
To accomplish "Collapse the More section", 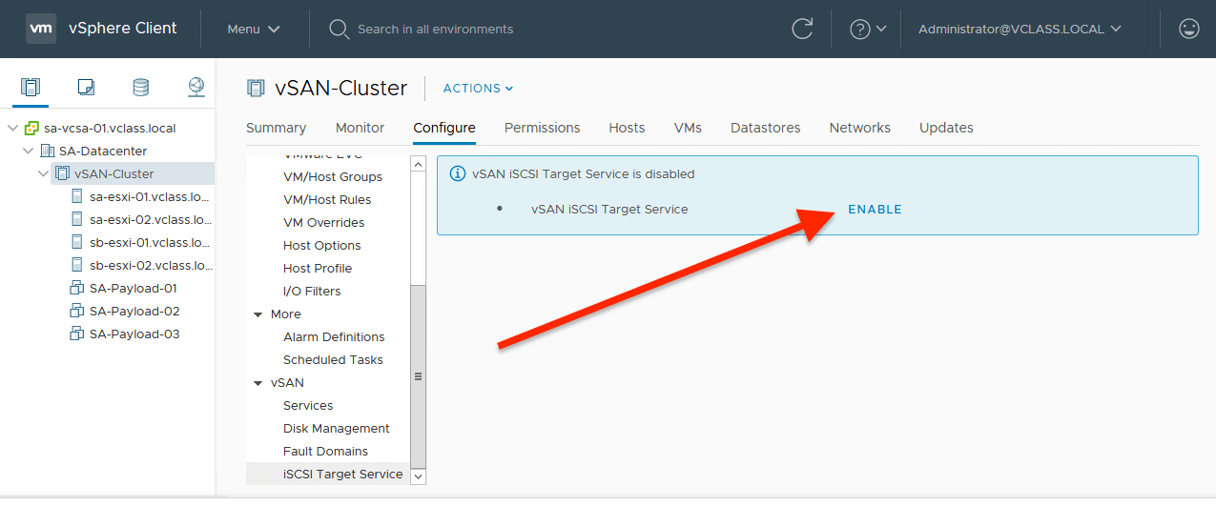I will pyautogui.click(x=258, y=314).
